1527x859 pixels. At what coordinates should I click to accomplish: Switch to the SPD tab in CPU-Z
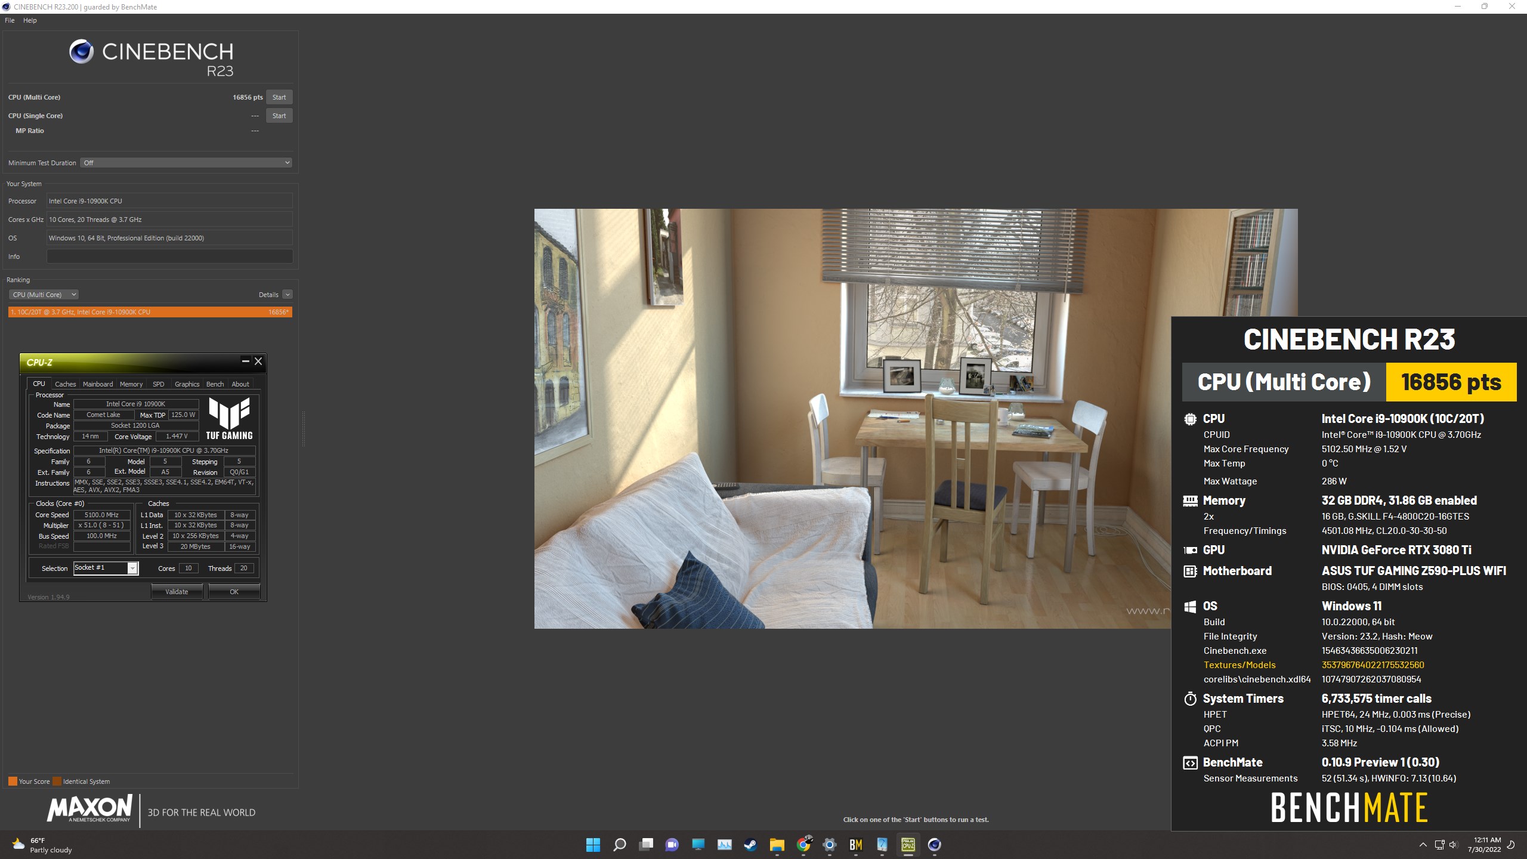158,384
